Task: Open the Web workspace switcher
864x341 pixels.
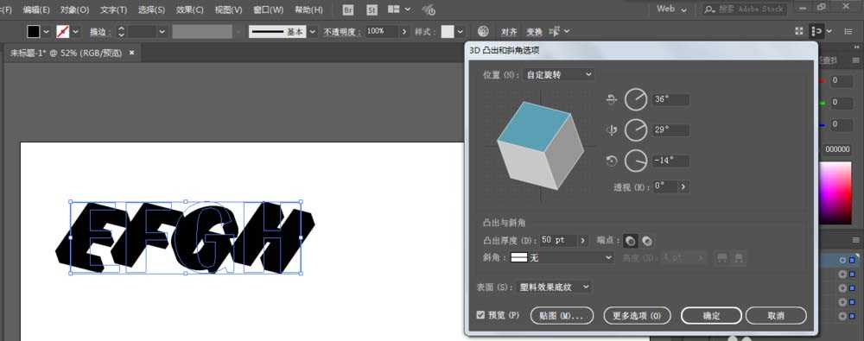Action: click(x=671, y=9)
